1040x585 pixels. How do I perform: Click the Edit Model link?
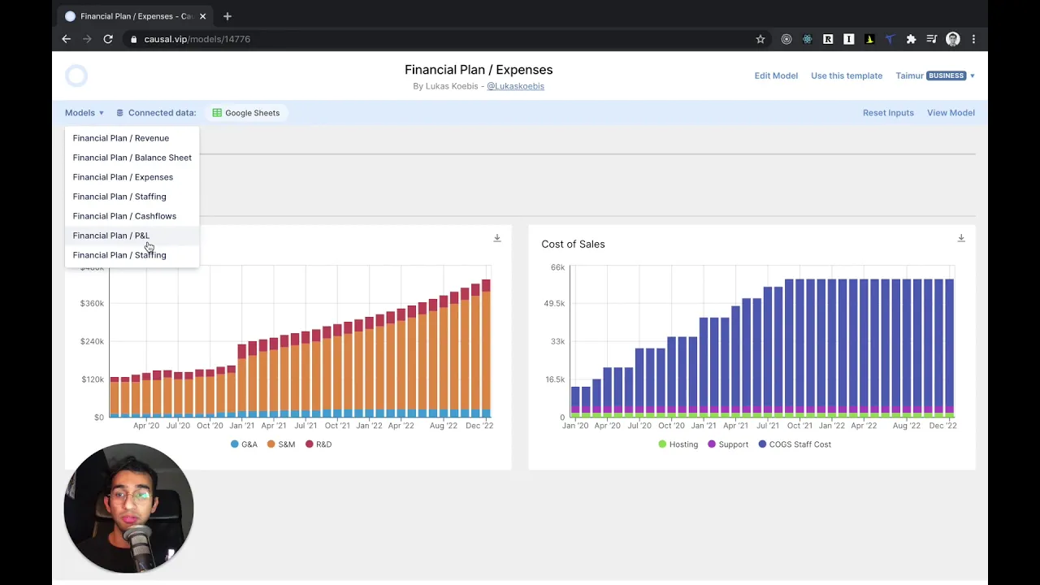tap(776, 76)
